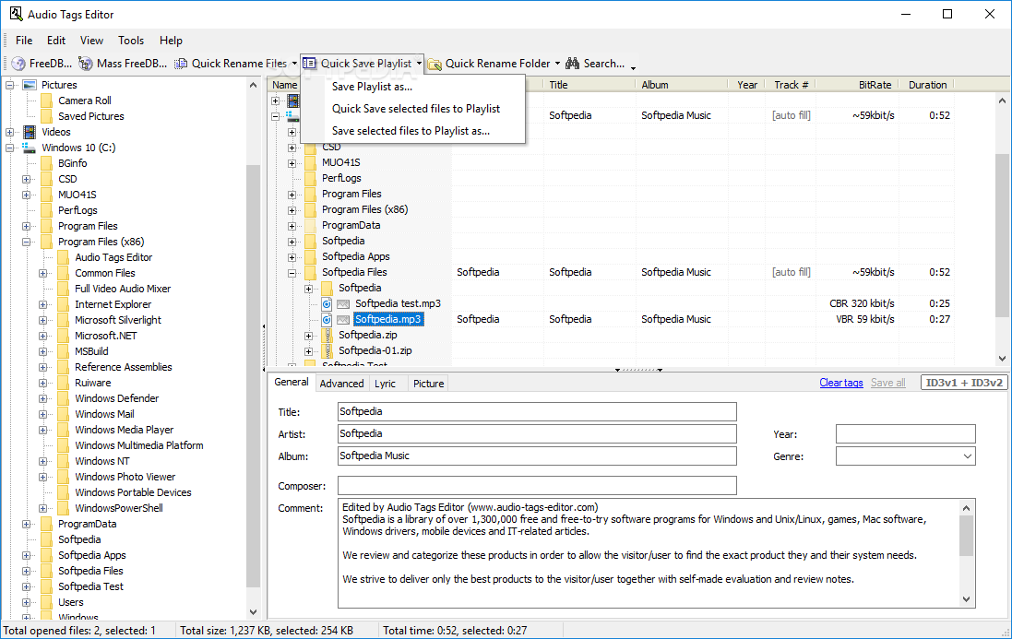This screenshot has width=1012, height=639.
Task: Click the Quick Rename Files toolbar icon
Action: [182, 64]
